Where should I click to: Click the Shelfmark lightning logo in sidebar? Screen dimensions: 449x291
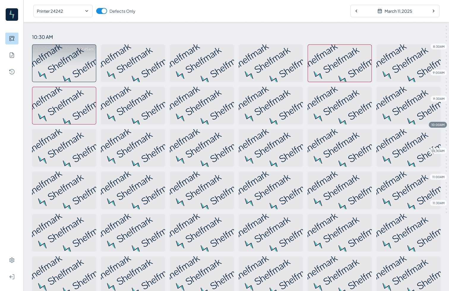pyautogui.click(x=12, y=15)
